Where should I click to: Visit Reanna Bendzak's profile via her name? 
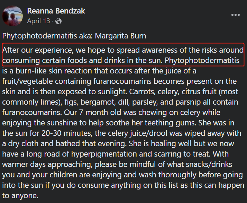(56, 11)
